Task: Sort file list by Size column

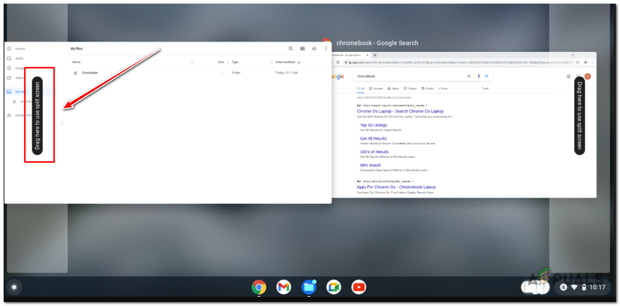Action: click(x=221, y=62)
